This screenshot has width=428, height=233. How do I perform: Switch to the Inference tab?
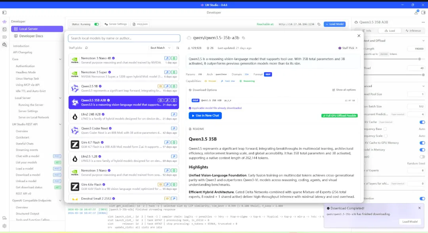pyautogui.click(x=413, y=31)
